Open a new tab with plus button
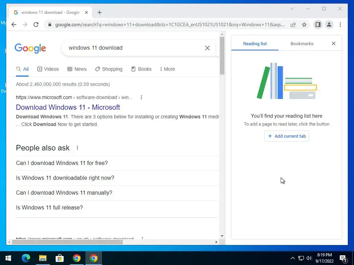 [x=99, y=12]
